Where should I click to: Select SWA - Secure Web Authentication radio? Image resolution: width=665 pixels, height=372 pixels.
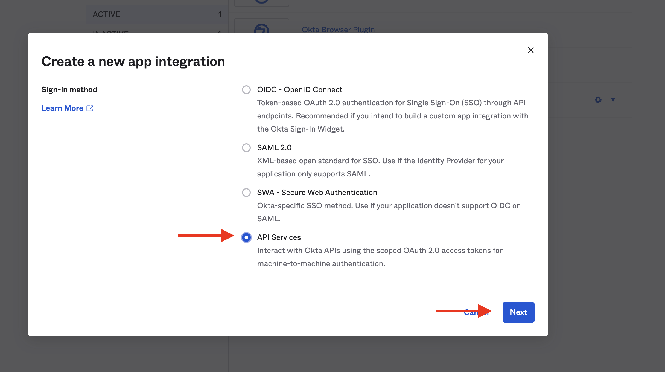pyautogui.click(x=246, y=193)
